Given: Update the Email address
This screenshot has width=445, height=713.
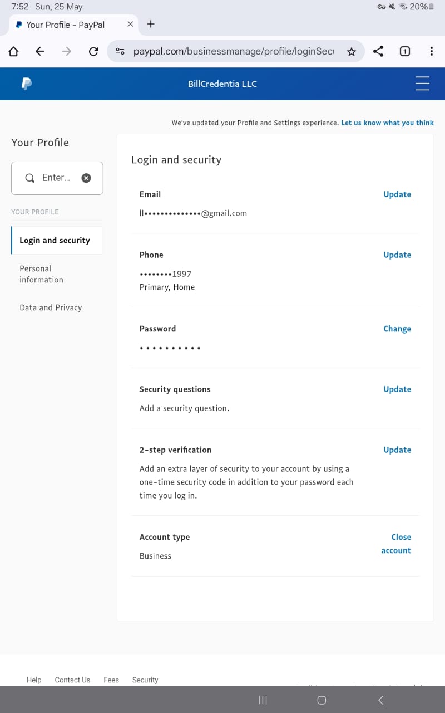Looking at the screenshot, I should (x=397, y=194).
